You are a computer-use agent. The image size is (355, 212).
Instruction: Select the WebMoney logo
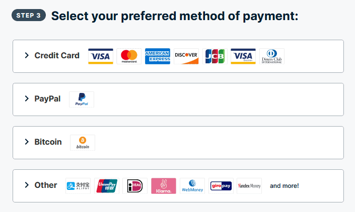tap(192, 186)
